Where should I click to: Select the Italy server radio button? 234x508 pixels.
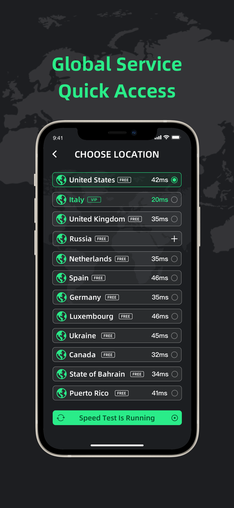click(174, 199)
